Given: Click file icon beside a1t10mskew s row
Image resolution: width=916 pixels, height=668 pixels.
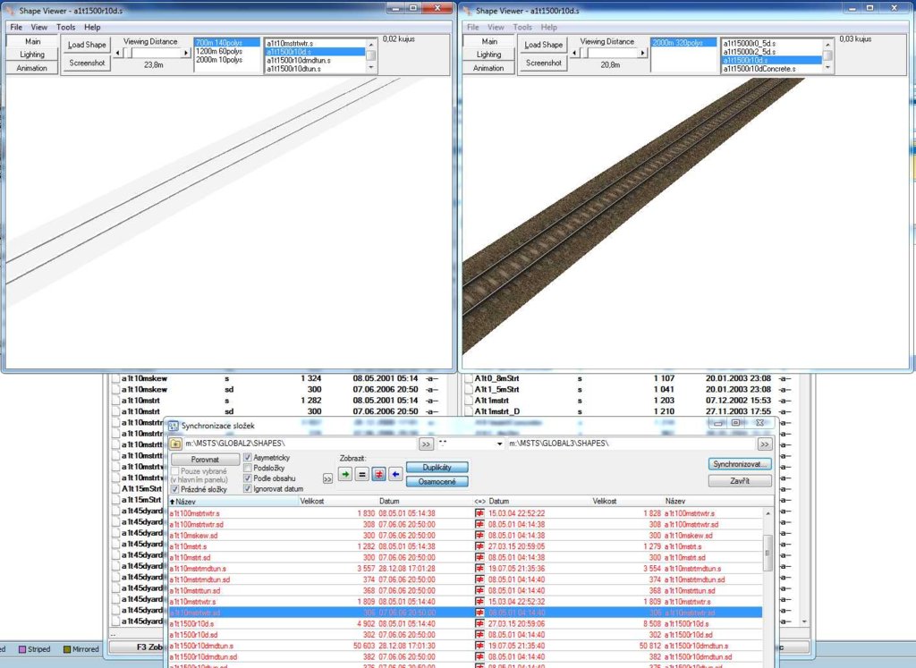Looking at the screenshot, I should (x=115, y=378).
